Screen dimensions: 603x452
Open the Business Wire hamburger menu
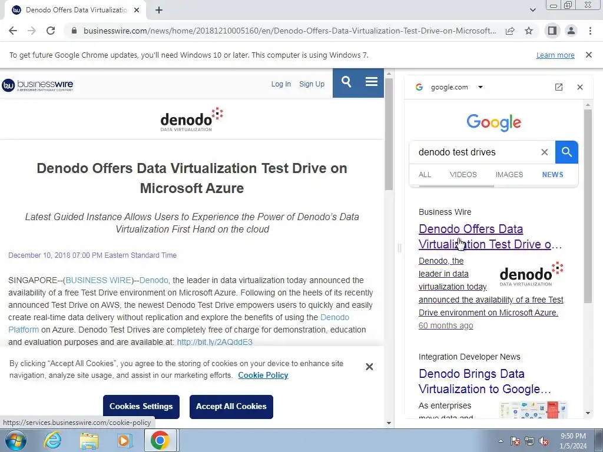point(371,82)
